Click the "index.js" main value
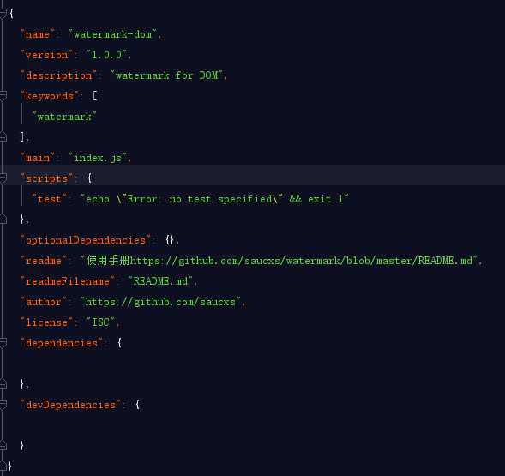 click(x=98, y=158)
